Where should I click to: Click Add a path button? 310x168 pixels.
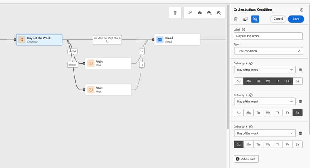[x=246, y=159]
